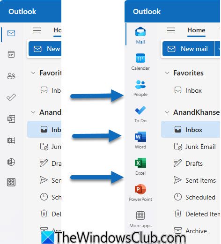Toggle navigation pane hamburger in right Outlook
221x244 pixels.
(171, 30)
